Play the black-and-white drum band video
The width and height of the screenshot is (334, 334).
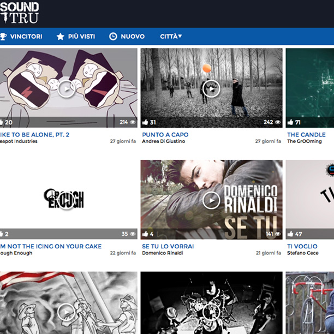click(211, 312)
